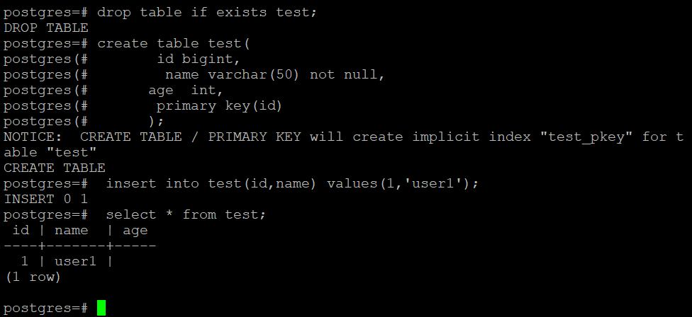
Task: Click the "primary key(id)" constraint line
Action: [x=219, y=105]
